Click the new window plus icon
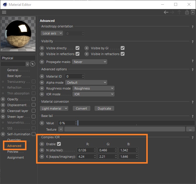Viewport: 196px width, 184px height. (193, 12)
